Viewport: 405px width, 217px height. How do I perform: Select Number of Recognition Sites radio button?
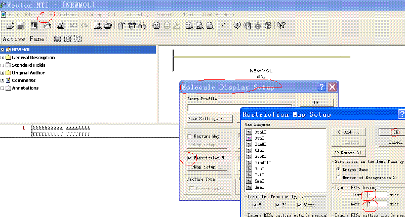pyautogui.click(x=338, y=178)
